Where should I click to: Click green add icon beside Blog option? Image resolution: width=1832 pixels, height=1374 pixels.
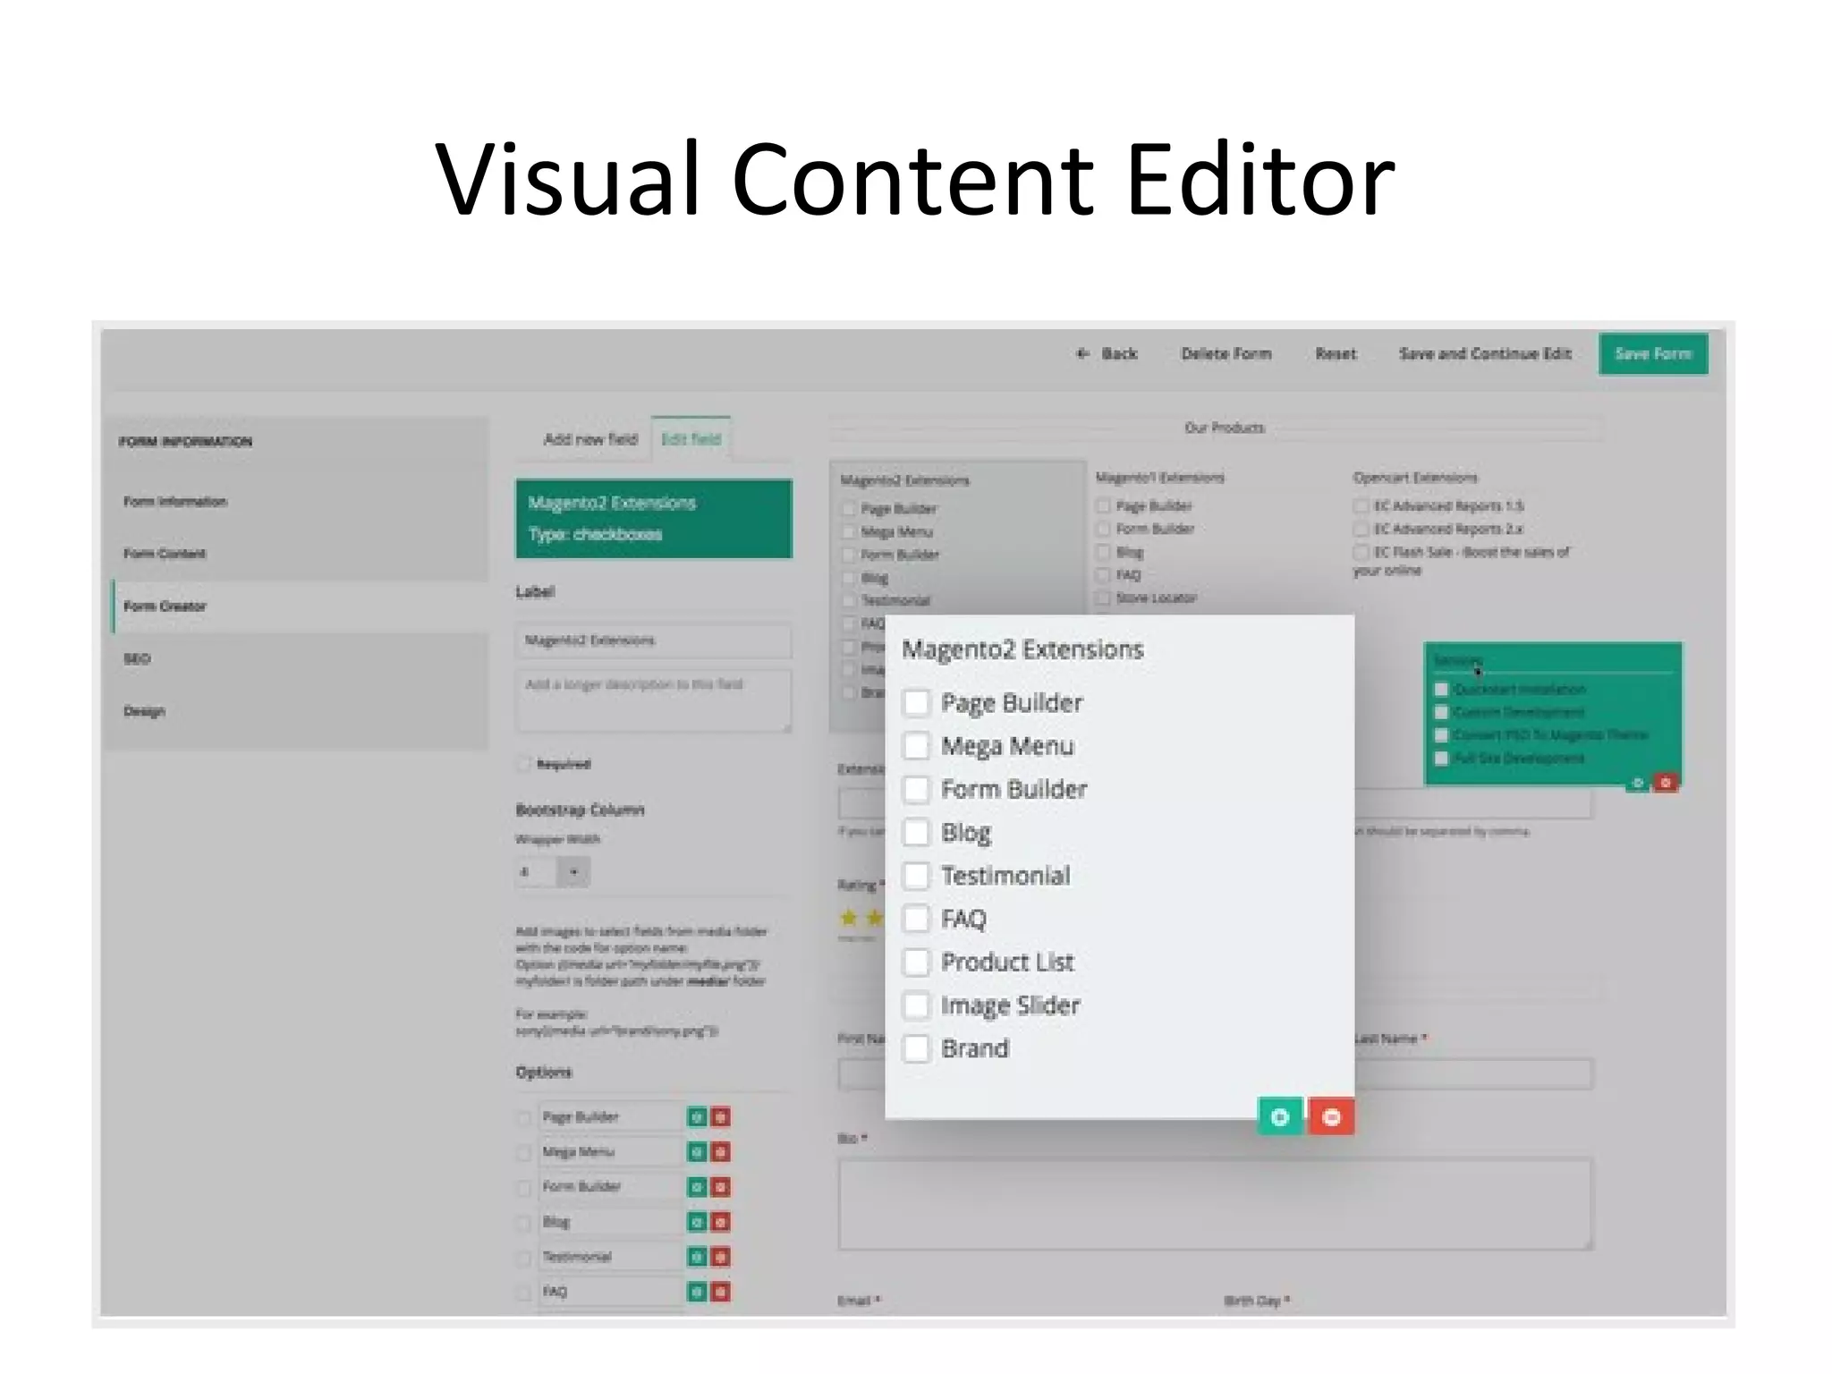pyautogui.click(x=697, y=1222)
